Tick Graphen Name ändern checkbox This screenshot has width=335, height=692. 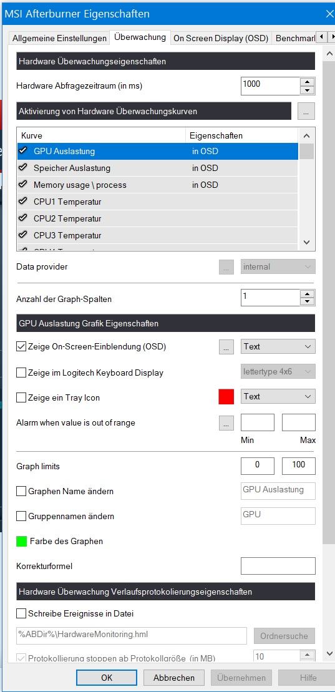pos(21,491)
